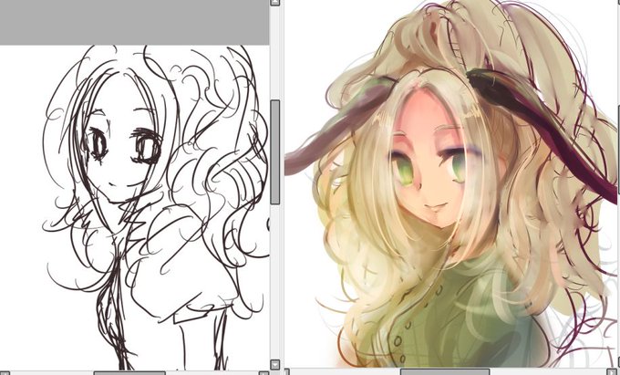The image size is (620, 375).
Task: Grab the colored painting canvas horizontal scrollbar thumb
Action: [x=445, y=372]
